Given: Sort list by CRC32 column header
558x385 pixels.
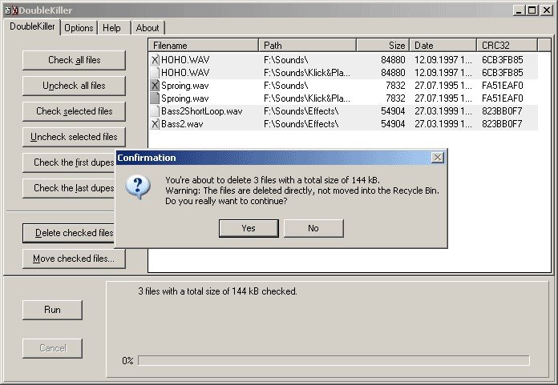Looking at the screenshot, I should [507, 46].
